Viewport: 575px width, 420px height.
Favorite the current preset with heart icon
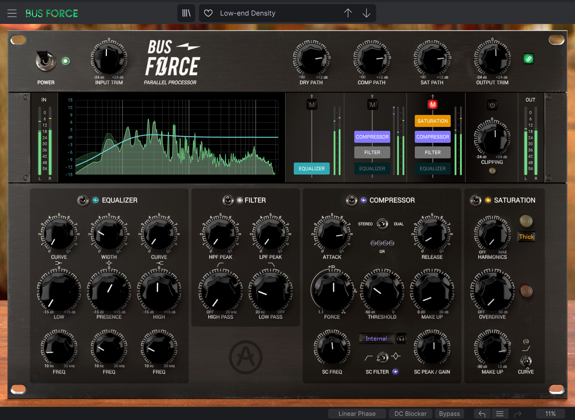tap(208, 13)
